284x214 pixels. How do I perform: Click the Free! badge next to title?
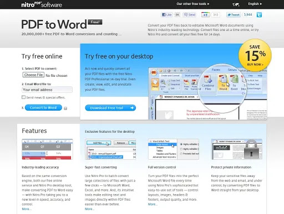[95, 22]
